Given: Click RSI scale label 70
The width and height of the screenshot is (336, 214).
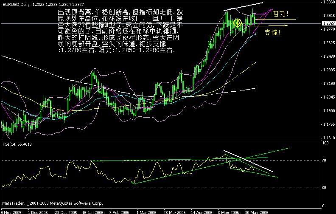Looking at the screenshot, I should click(324, 160).
